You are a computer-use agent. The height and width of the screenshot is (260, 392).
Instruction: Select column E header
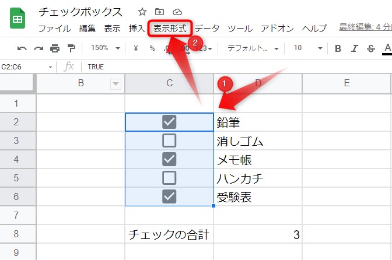[x=346, y=83]
